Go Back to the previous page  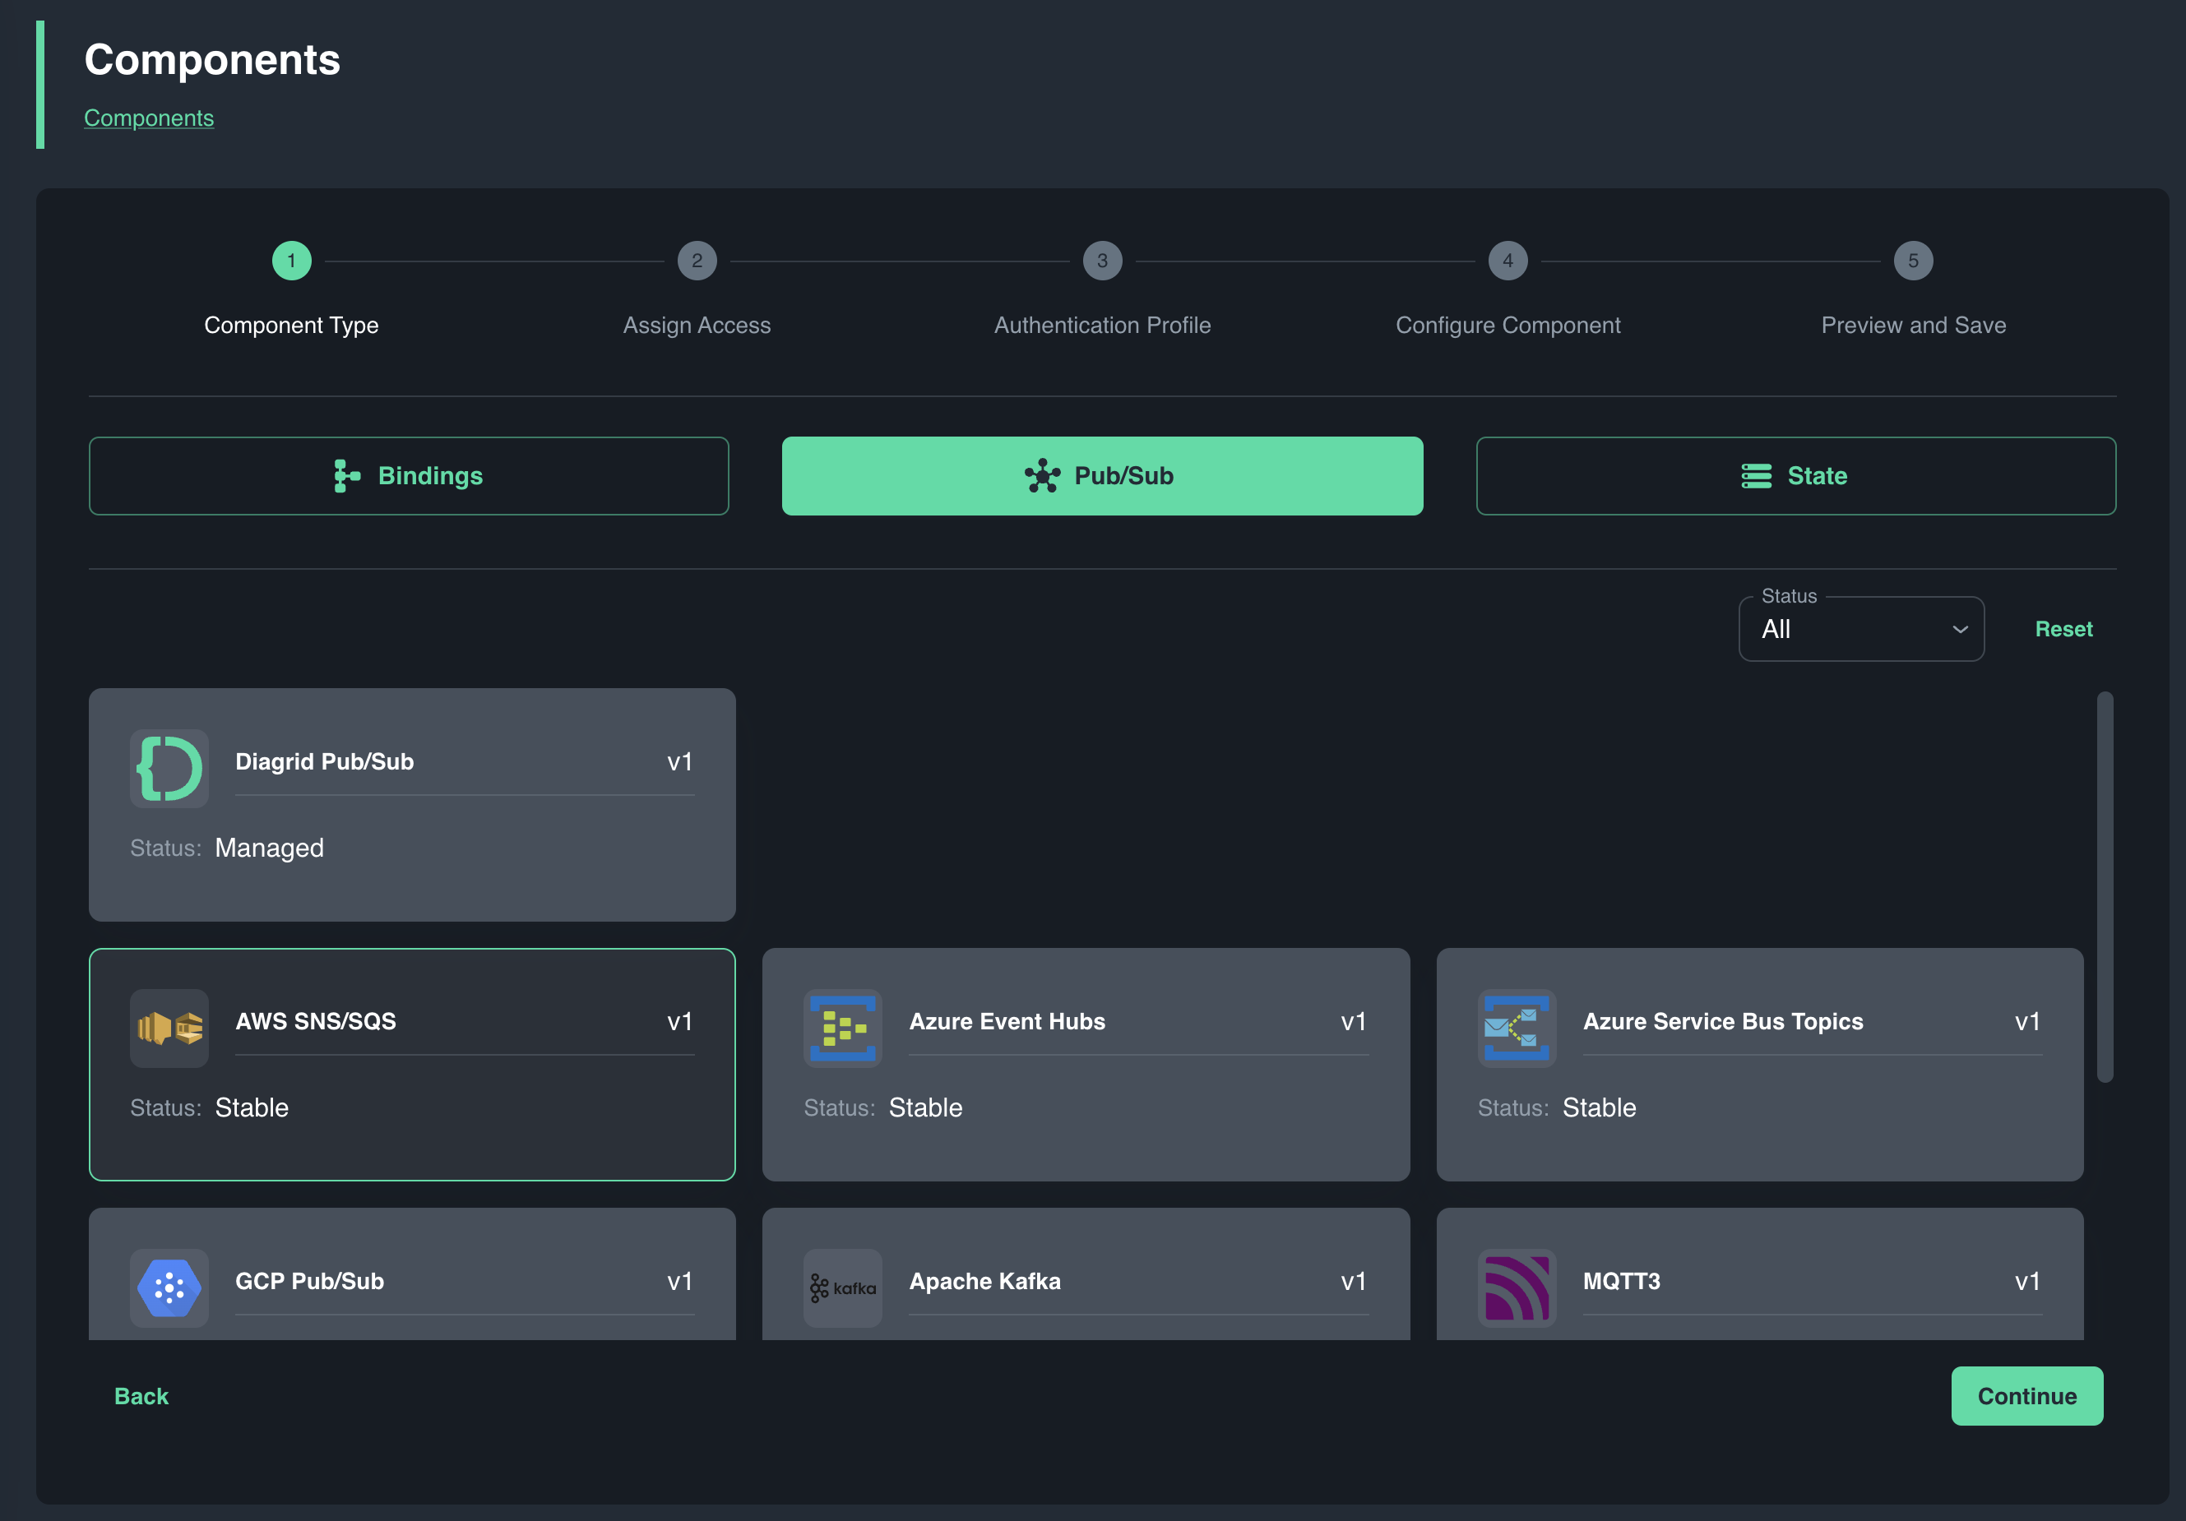click(141, 1395)
